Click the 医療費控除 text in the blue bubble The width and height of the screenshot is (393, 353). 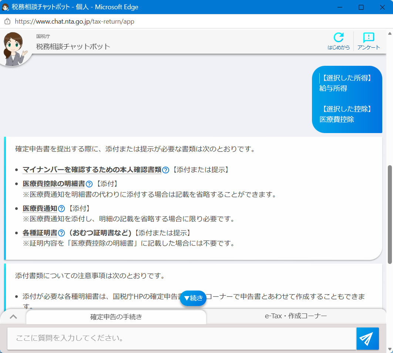[x=337, y=119]
